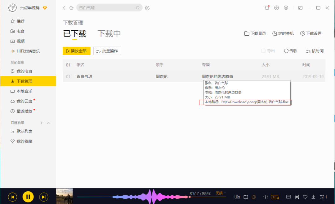Viewport: 335px width, 204px height.
Task: Click the user avatar 六点半源码
Action: [x=12, y=8]
